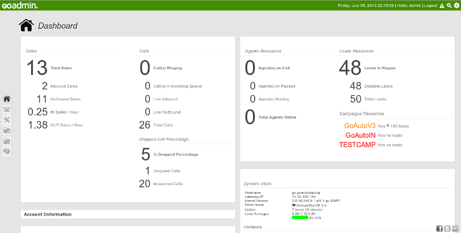Screen dimensions: 461x233
Task: Click the Call(s) in Incoming Queue label
Action: point(177,86)
